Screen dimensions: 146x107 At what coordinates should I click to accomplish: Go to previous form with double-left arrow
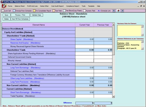pos(114,11)
